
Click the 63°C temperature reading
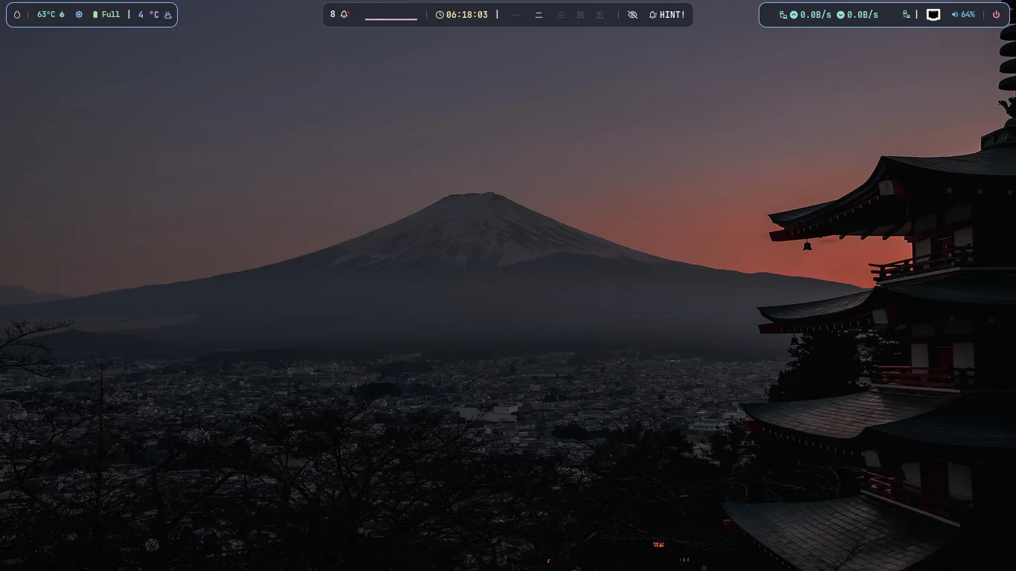coord(46,15)
